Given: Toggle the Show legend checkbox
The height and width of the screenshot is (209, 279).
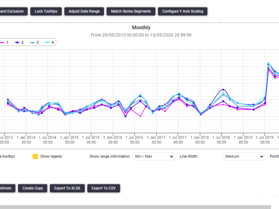Looking at the screenshot, I should tap(35, 157).
